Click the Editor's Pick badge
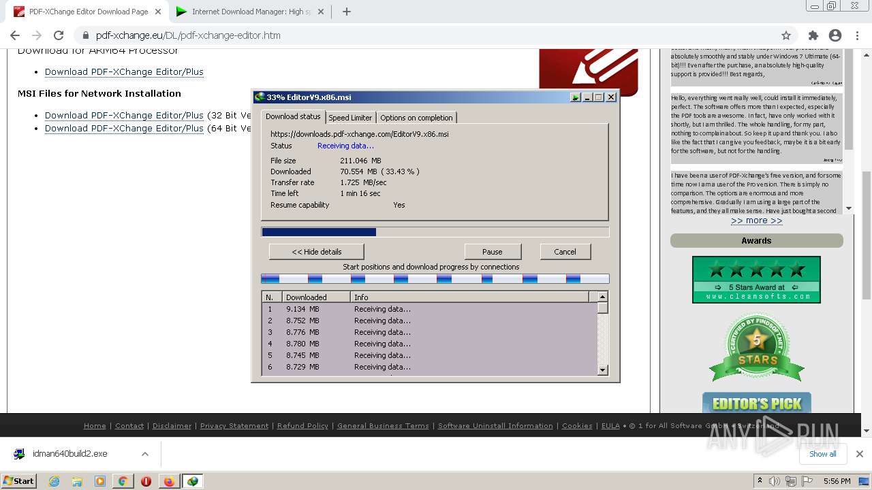The width and height of the screenshot is (872, 490). [756, 403]
